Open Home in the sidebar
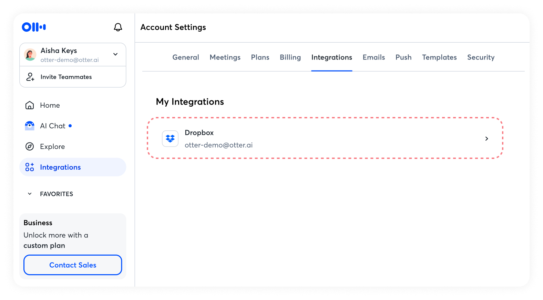Image resolution: width=543 pixels, height=300 pixels. tap(73, 105)
